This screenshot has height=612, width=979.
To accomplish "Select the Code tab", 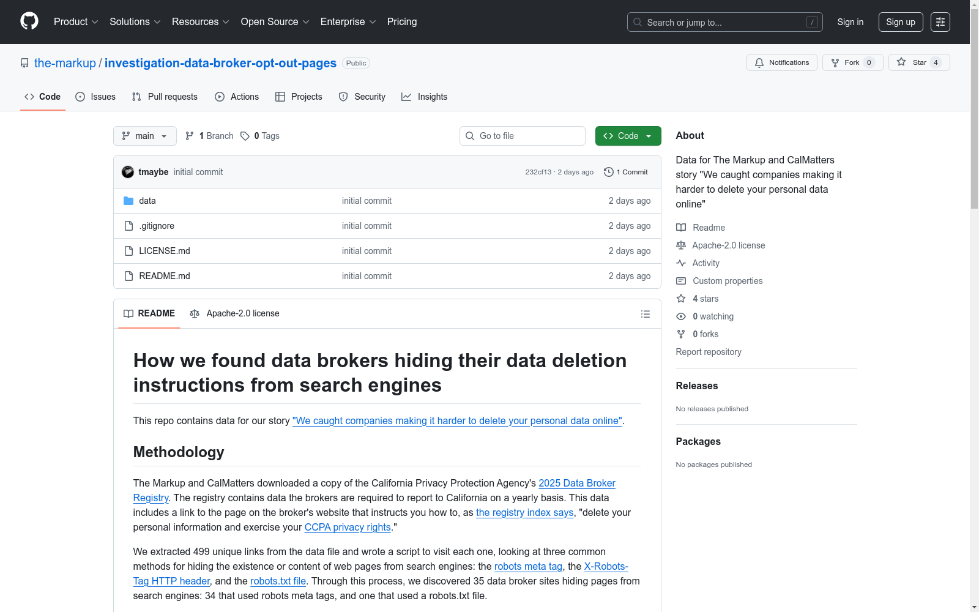I will pos(42,97).
